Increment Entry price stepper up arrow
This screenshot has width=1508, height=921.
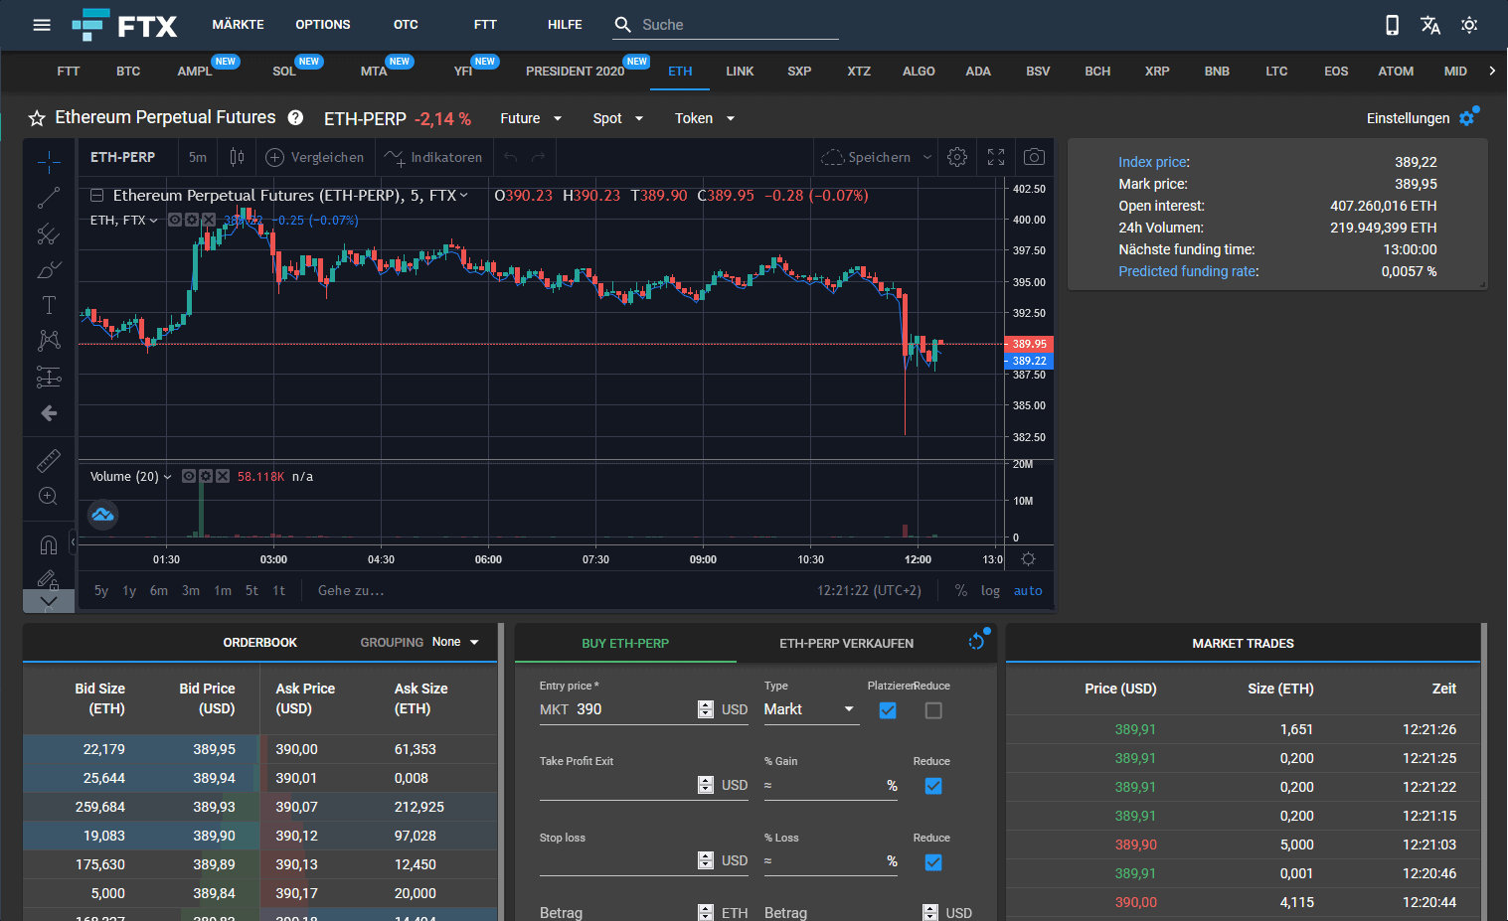click(x=706, y=704)
